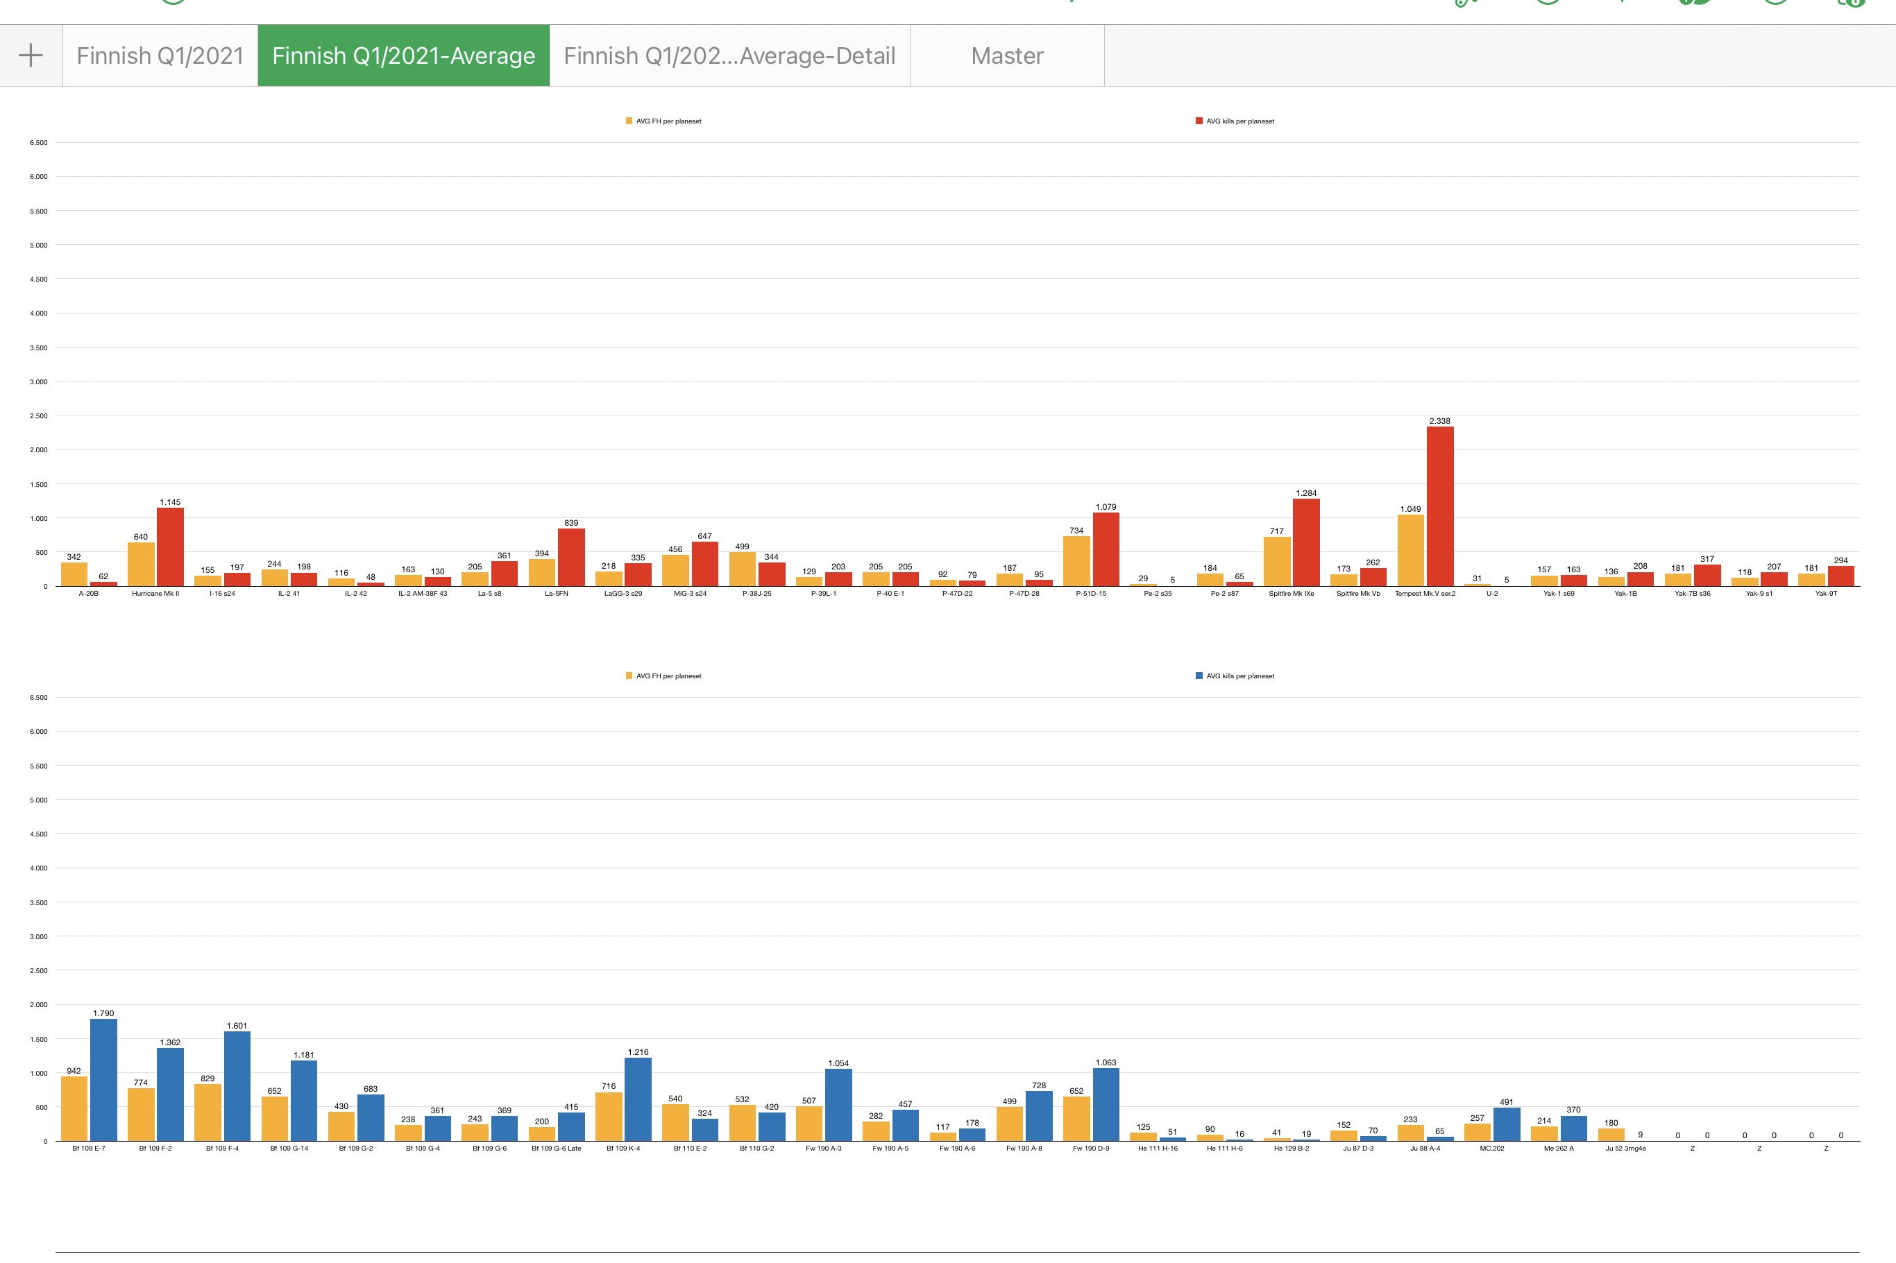Click the upper chart's orange legend swatch
1896x1263 pixels.
629,121
